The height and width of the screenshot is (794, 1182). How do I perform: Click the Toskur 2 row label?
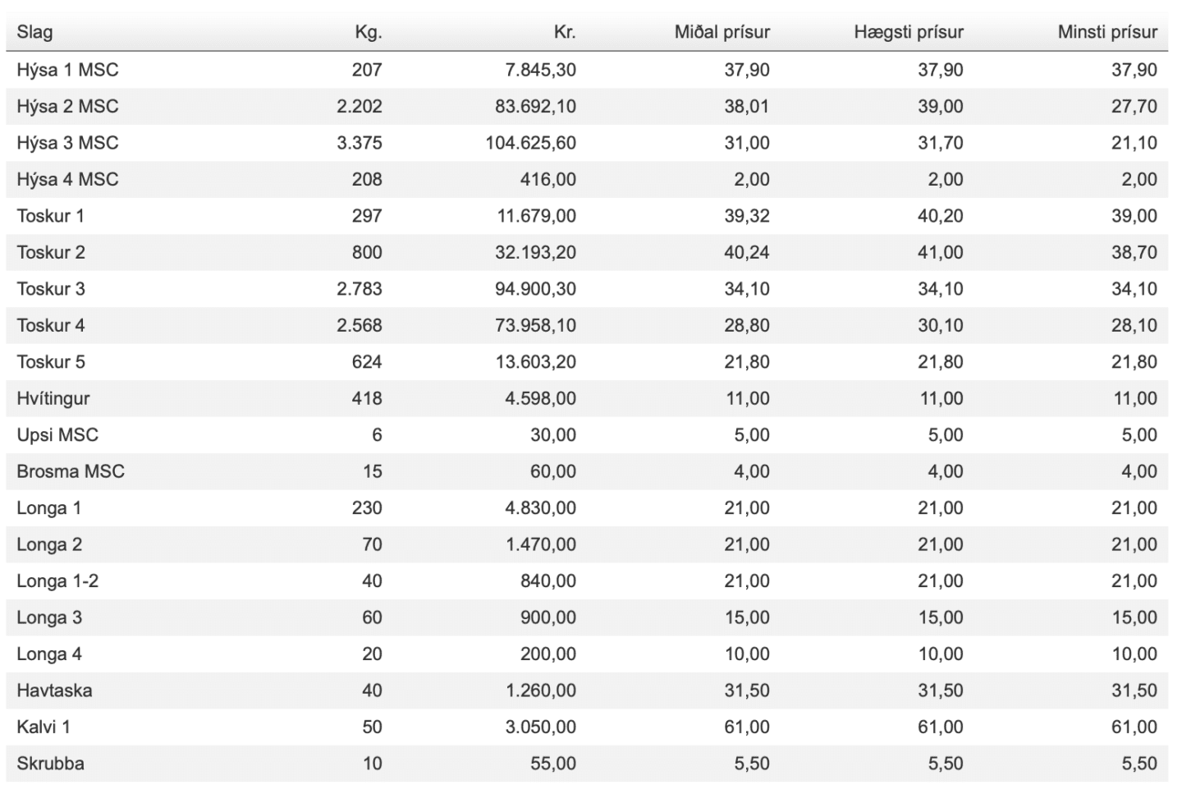[51, 252]
